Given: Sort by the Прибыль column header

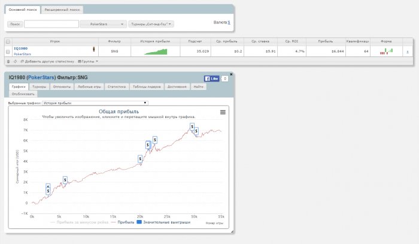Looking at the screenshot, I should coord(326,41).
